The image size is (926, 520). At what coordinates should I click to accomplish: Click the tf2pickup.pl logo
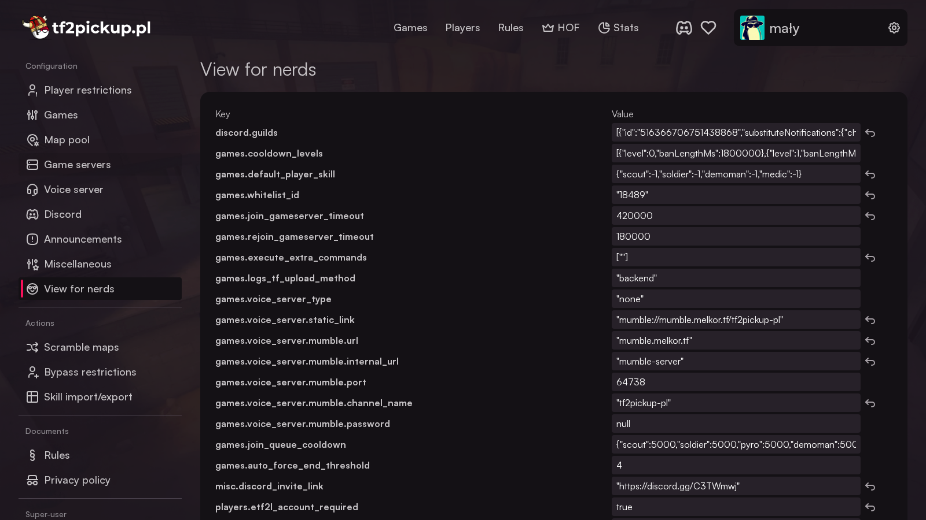pyautogui.click(x=87, y=27)
